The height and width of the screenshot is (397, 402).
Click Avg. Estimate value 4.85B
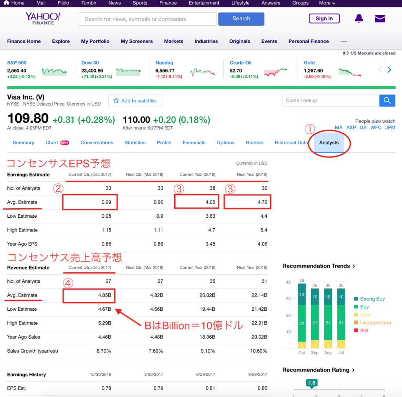[x=104, y=295]
